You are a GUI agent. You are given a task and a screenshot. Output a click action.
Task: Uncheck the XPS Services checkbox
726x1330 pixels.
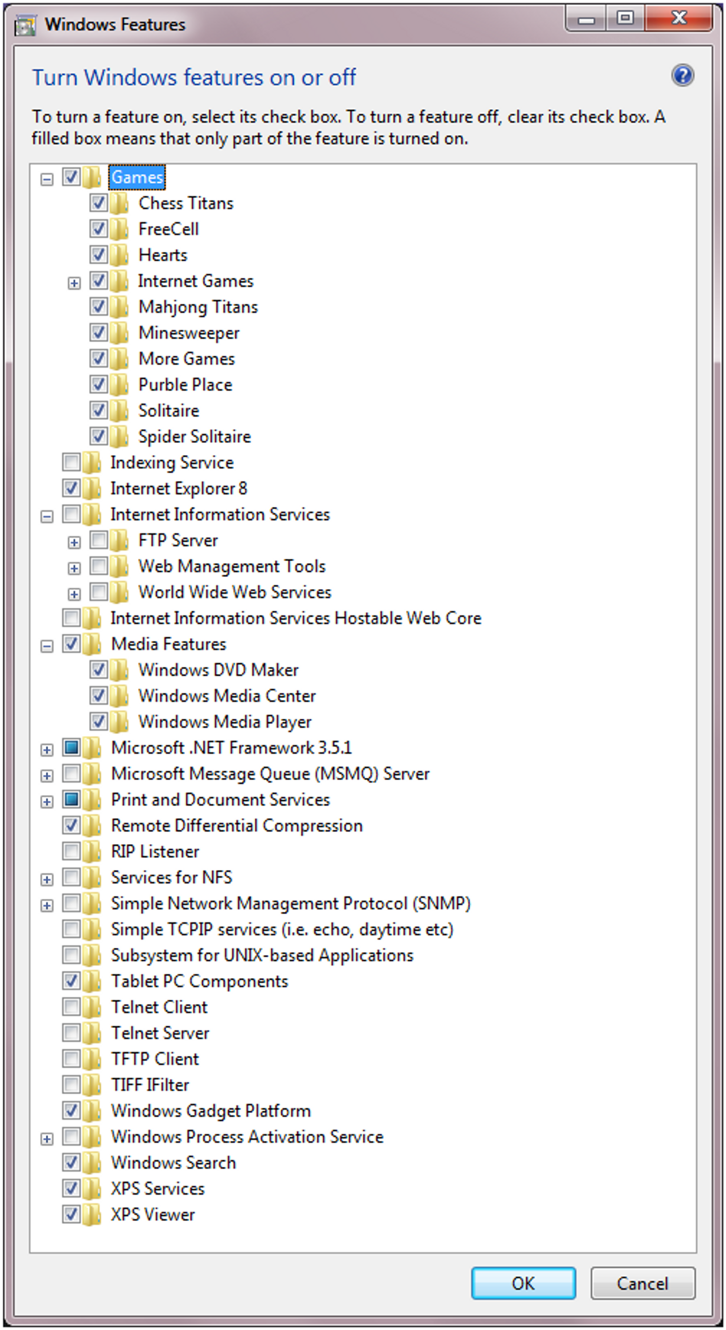[71, 1188]
